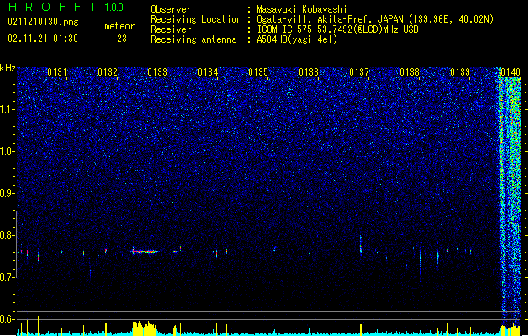Click the meteor count value 23
The image size is (529, 336).
click(x=122, y=39)
